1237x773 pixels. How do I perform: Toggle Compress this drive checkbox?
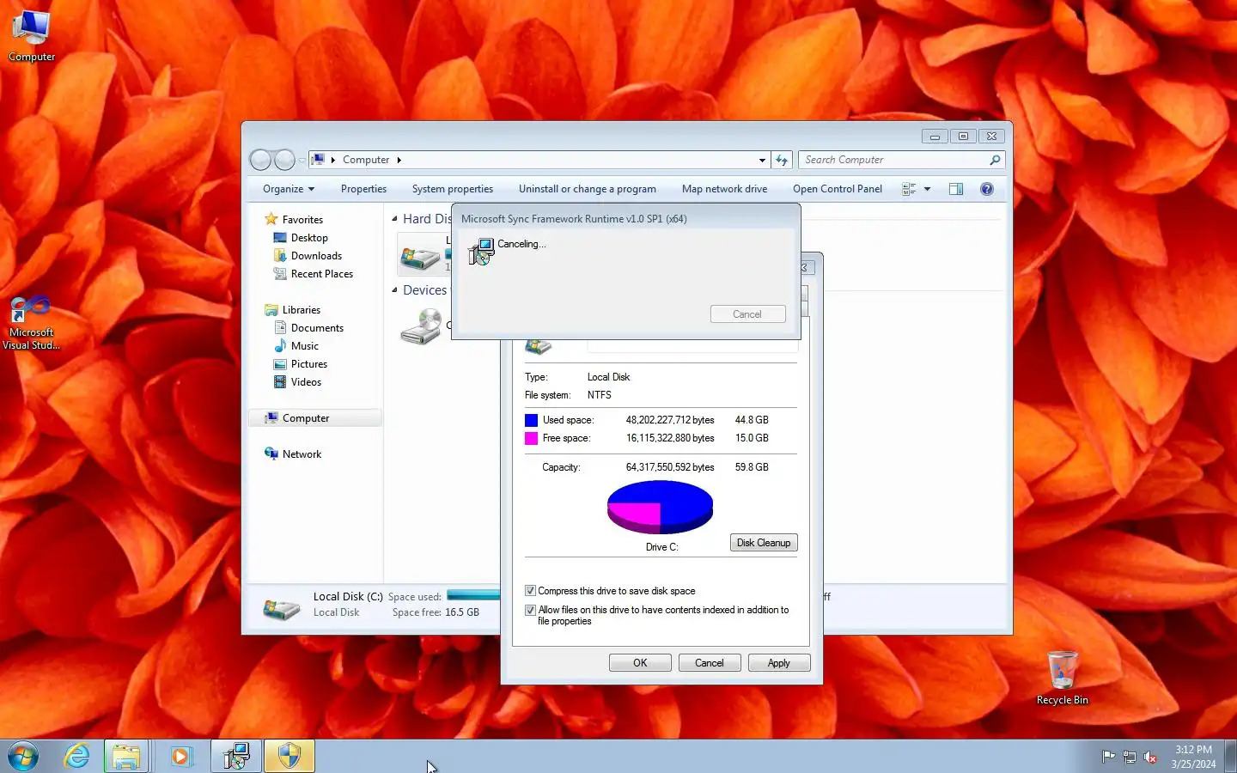(530, 591)
